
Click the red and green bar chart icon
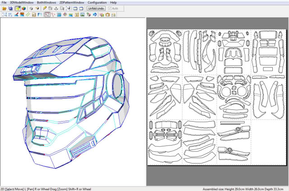tap(102, 14)
